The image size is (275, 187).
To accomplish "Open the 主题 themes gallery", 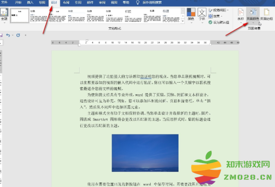I will click(x=4, y=16).
